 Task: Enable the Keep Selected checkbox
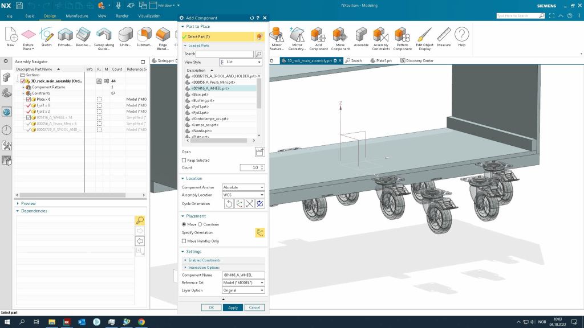184,160
